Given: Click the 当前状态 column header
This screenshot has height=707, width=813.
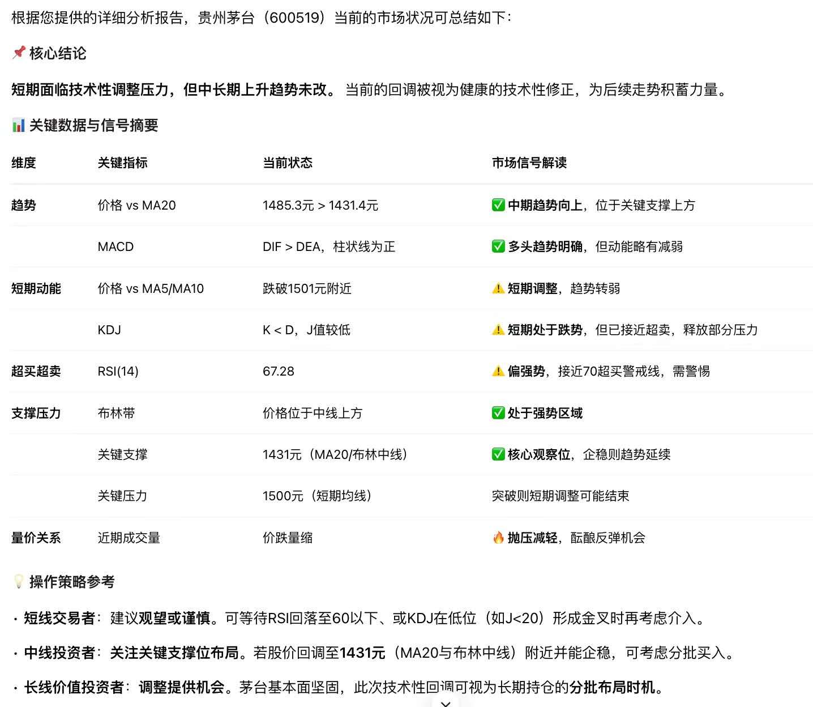Looking at the screenshot, I should (288, 163).
